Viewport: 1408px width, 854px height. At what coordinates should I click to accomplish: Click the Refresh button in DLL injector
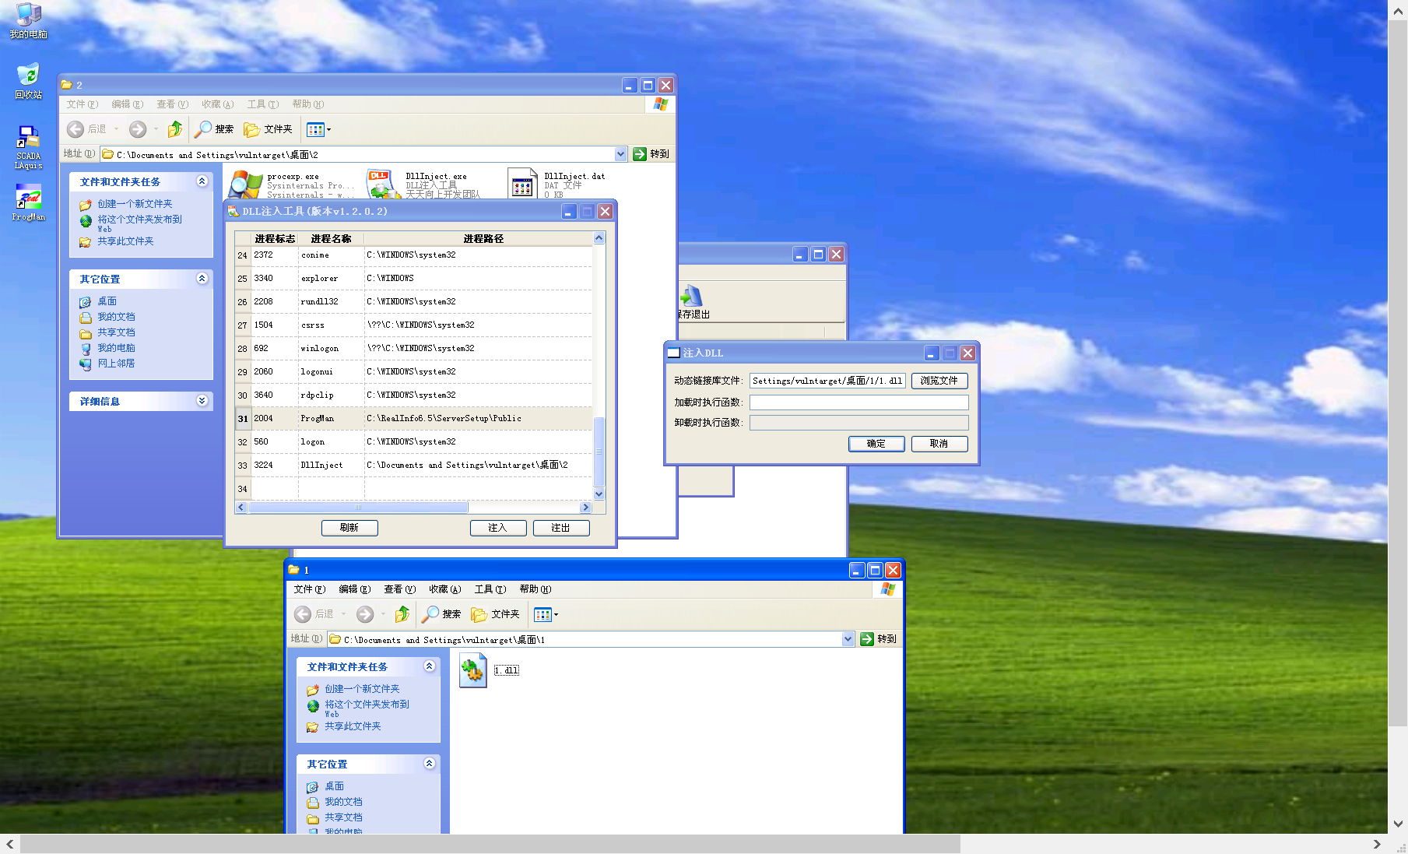tap(349, 528)
